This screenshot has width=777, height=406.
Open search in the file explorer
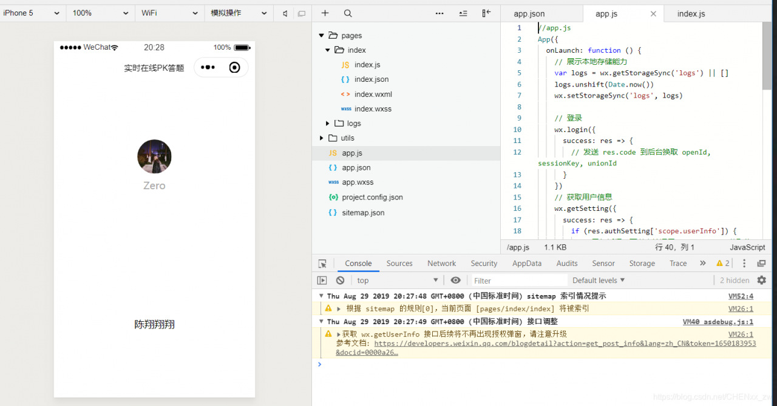click(347, 13)
